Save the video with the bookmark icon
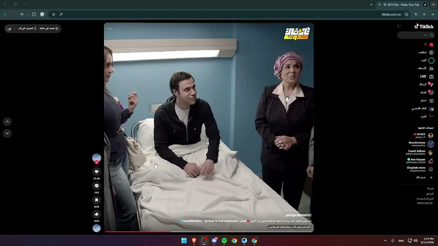 96,200
